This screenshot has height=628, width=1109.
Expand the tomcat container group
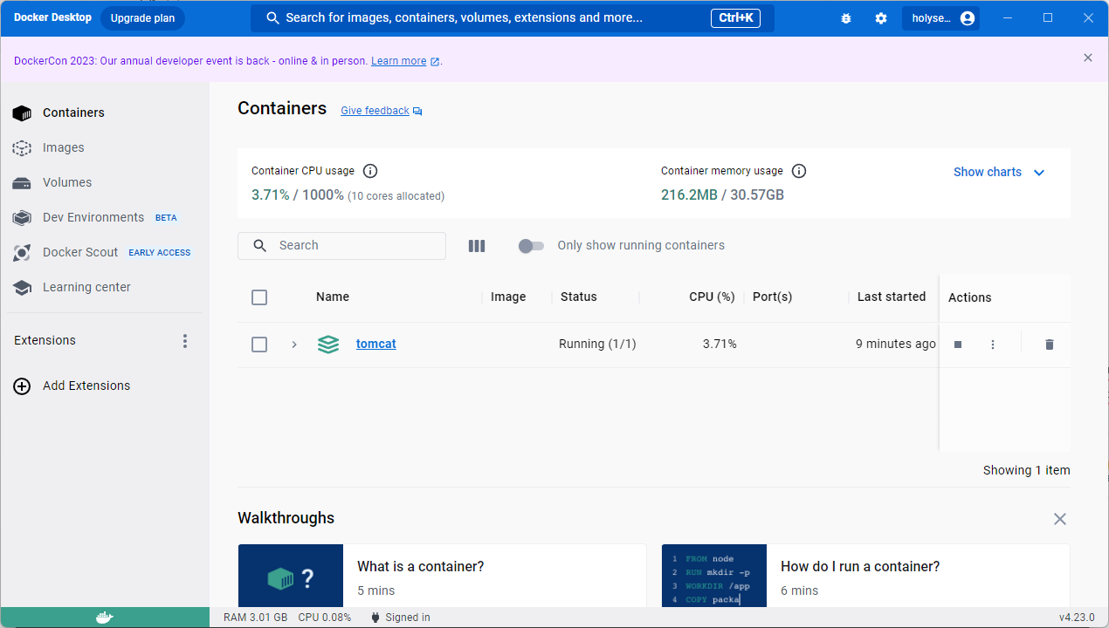(294, 345)
